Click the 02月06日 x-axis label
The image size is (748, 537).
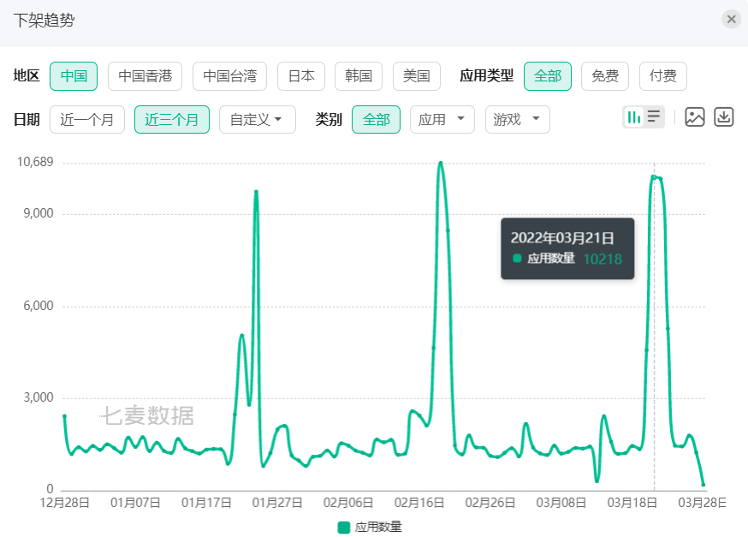coord(348,503)
